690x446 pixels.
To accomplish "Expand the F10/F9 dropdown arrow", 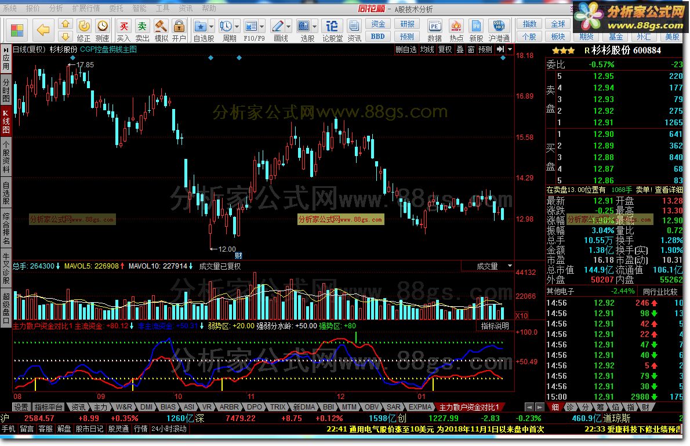I will pos(262,27).
